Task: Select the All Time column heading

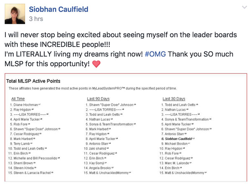Action: pos(18,99)
